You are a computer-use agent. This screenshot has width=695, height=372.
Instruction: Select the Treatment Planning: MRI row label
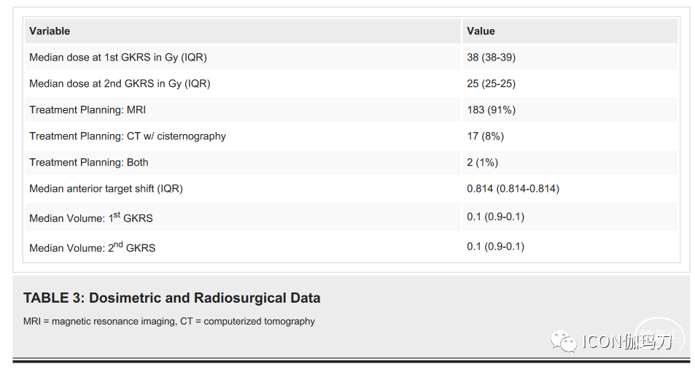(x=88, y=110)
